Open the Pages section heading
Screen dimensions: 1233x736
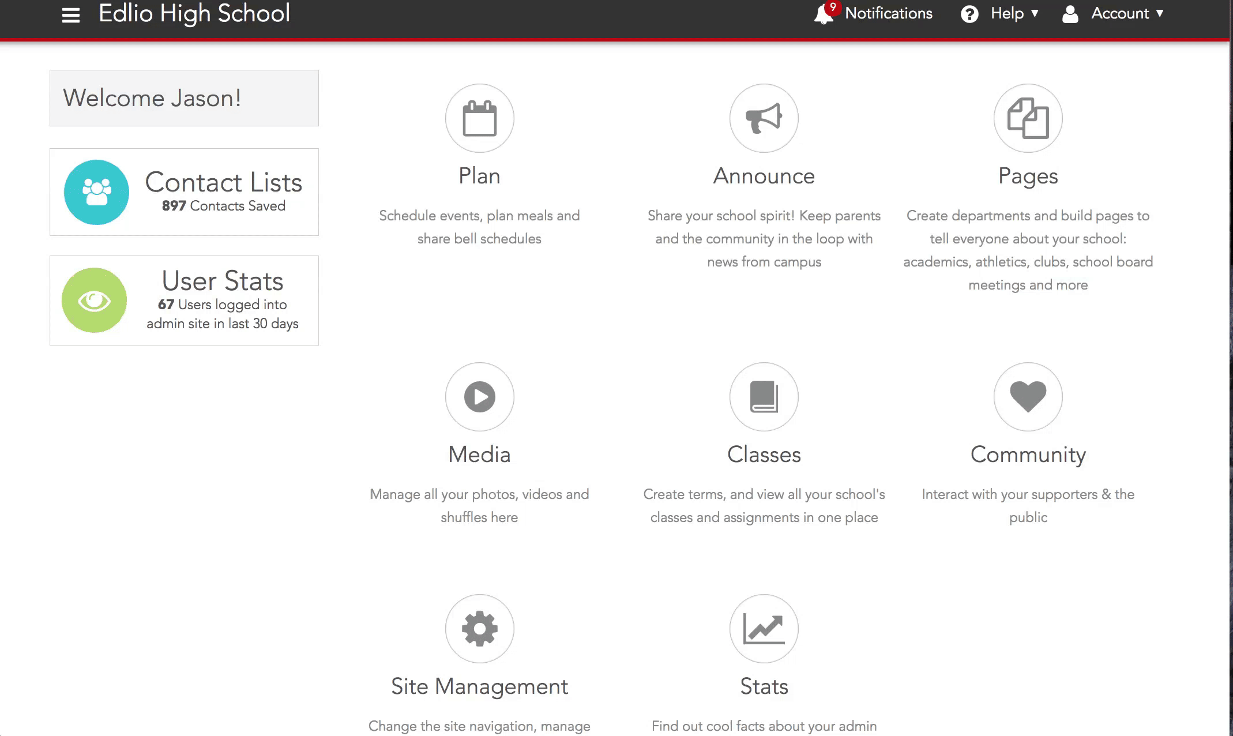pyautogui.click(x=1028, y=177)
